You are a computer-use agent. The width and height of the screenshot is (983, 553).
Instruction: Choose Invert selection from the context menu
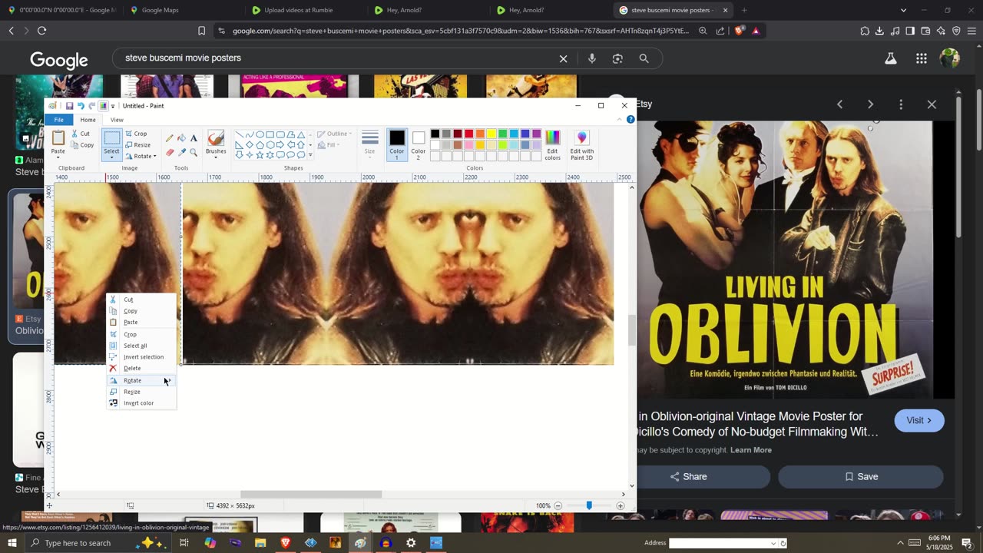[x=141, y=357]
